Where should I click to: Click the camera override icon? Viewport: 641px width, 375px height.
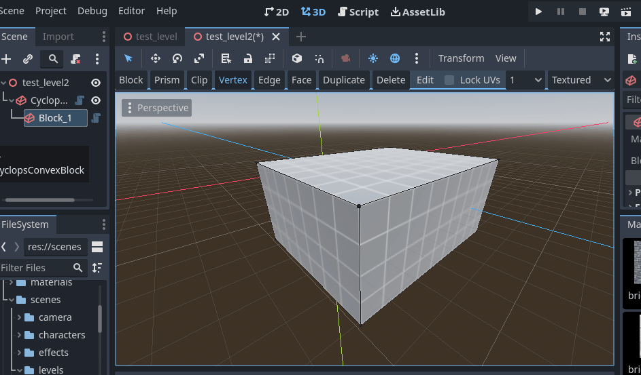(345, 58)
